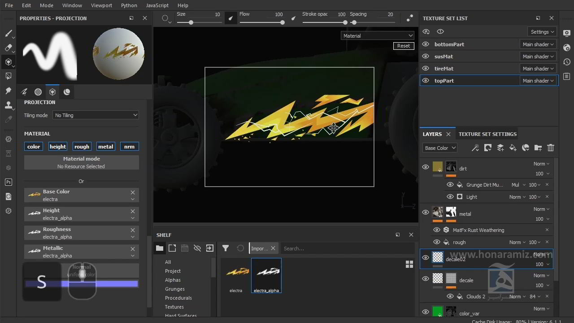The height and width of the screenshot is (323, 574).
Task: Select the Eraser tool
Action: tap(8, 48)
